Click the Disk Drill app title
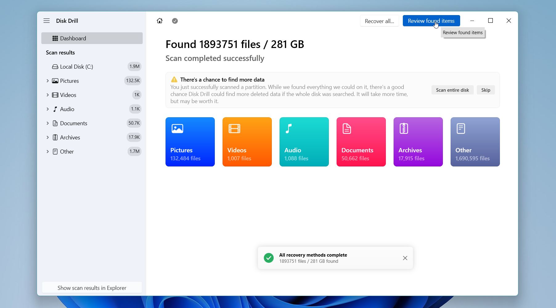 tap(67, 21)
